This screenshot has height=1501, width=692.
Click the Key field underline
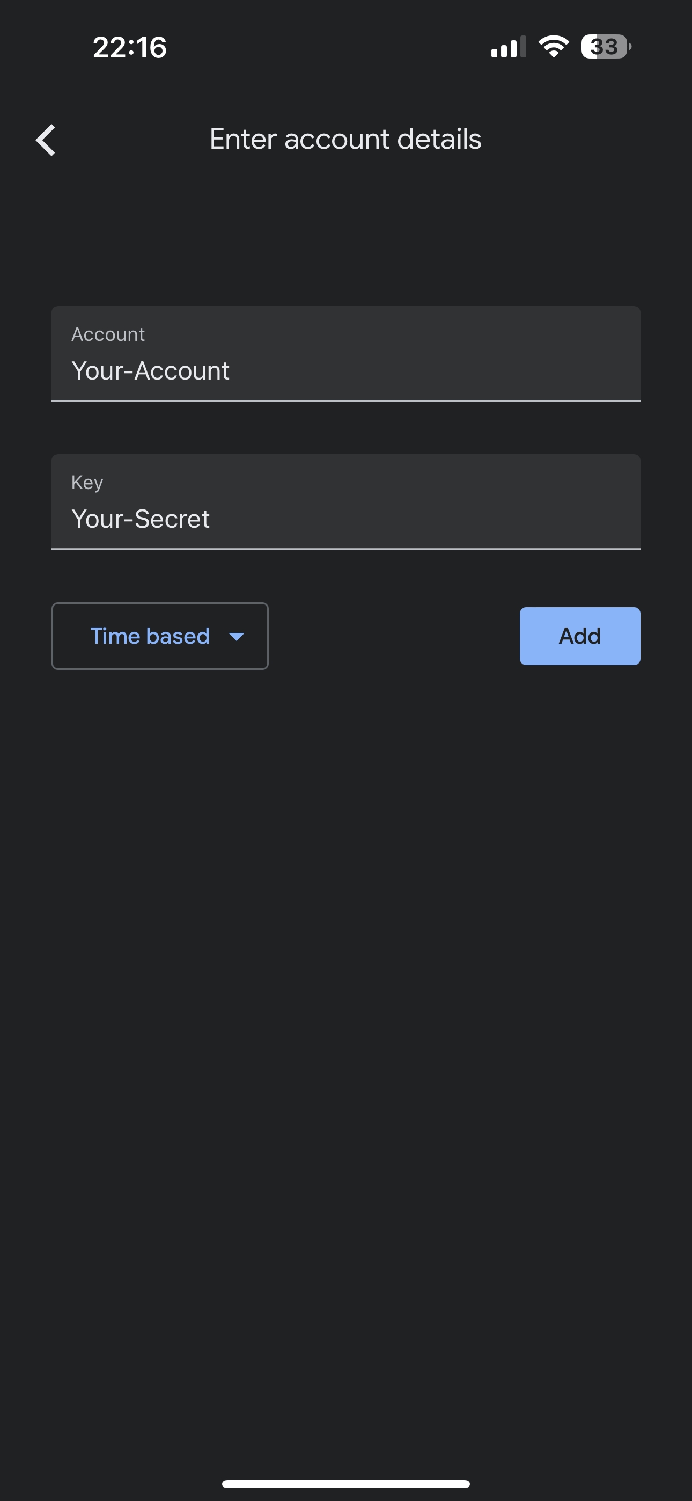(346, 549)
